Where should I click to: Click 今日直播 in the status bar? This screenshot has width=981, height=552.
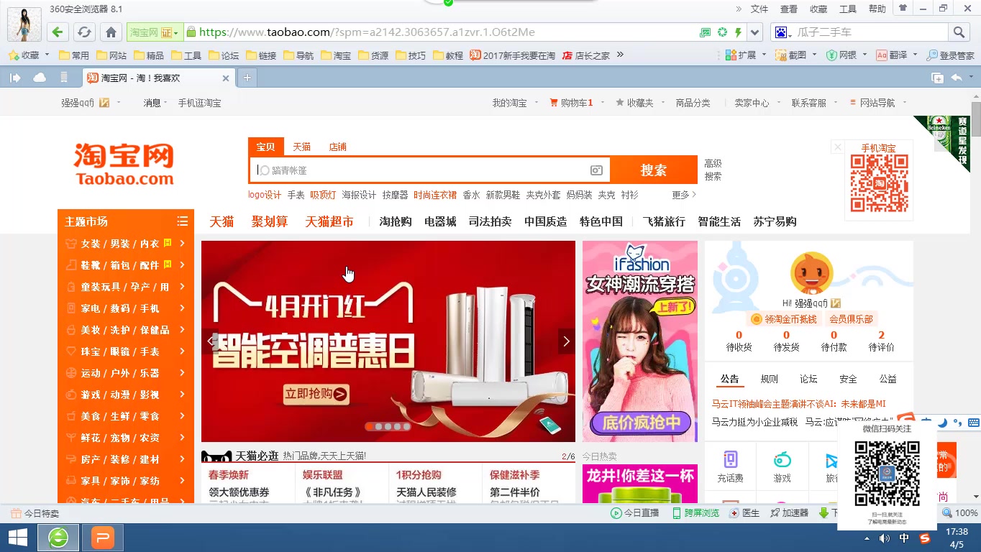(x=635, y=513)
